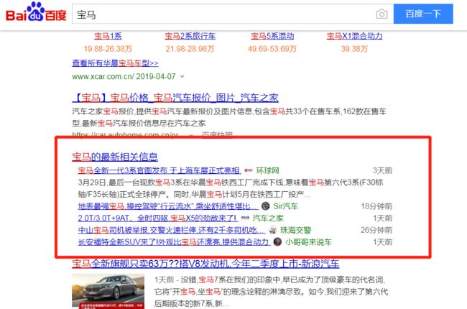
Task: Open the 宝马1系 link
Action: pyautogui.click(x=108, y=36)
